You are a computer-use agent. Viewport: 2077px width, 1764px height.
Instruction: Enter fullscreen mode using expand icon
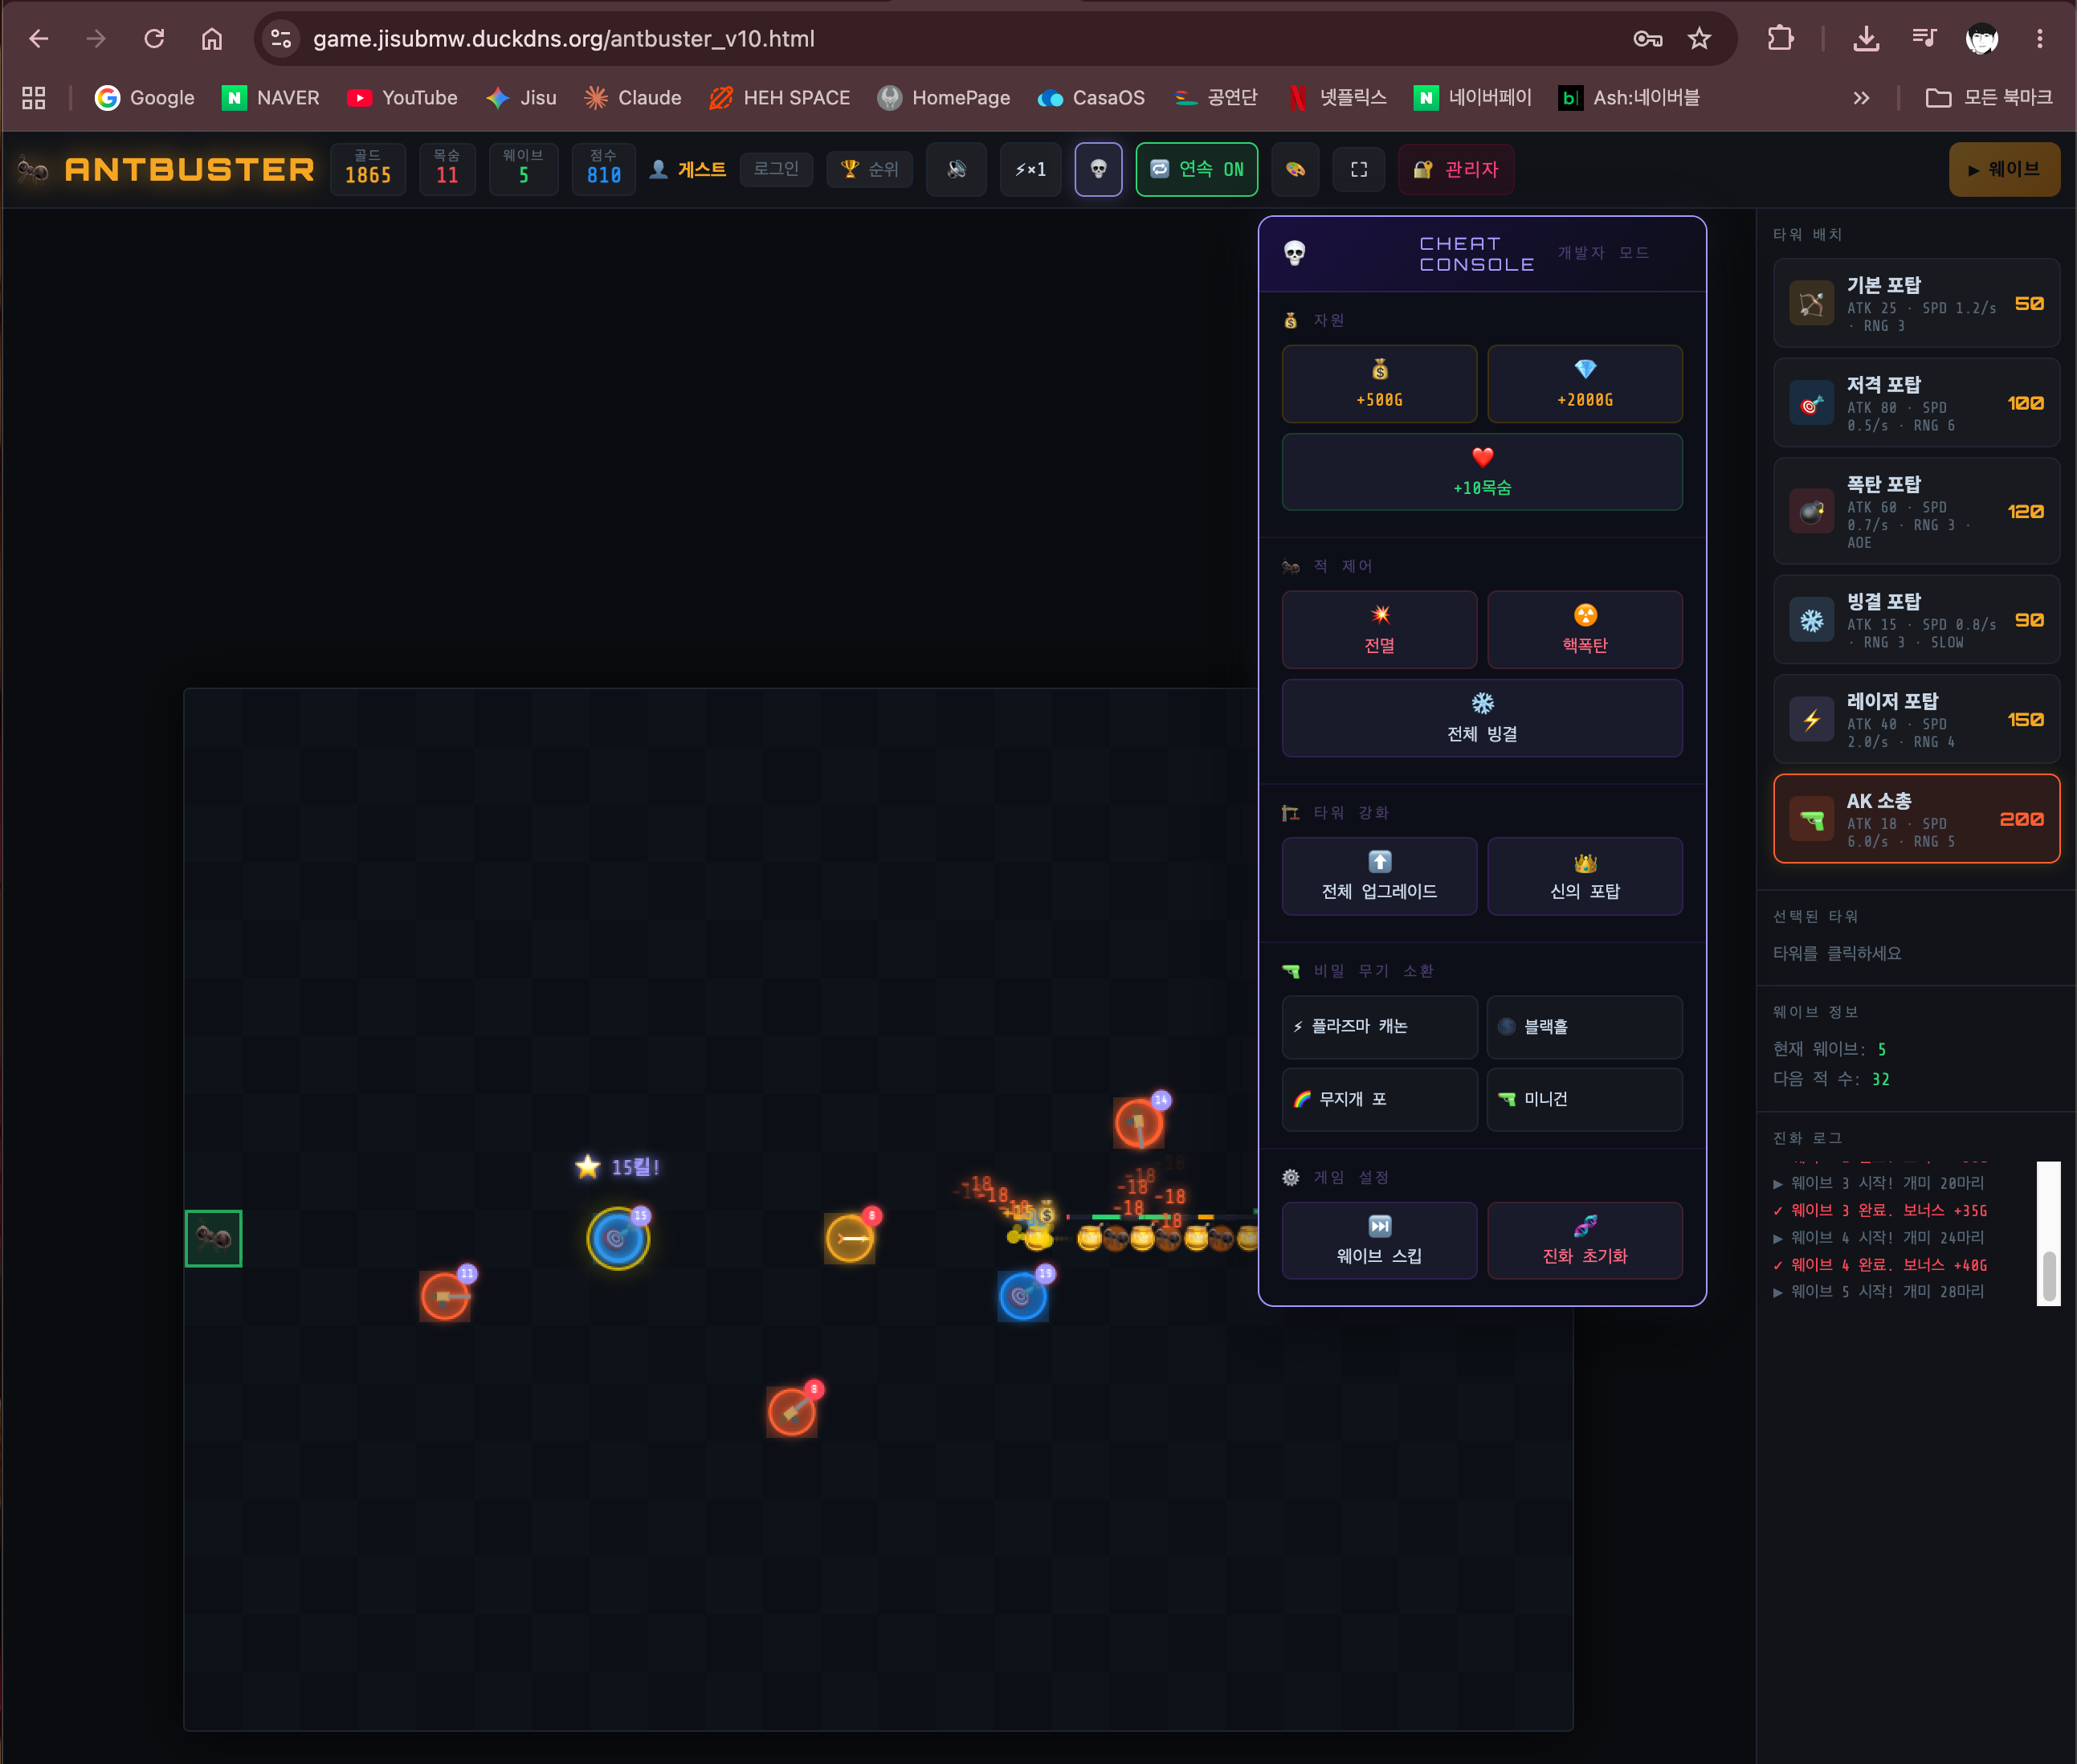[x=1359, y=170]
